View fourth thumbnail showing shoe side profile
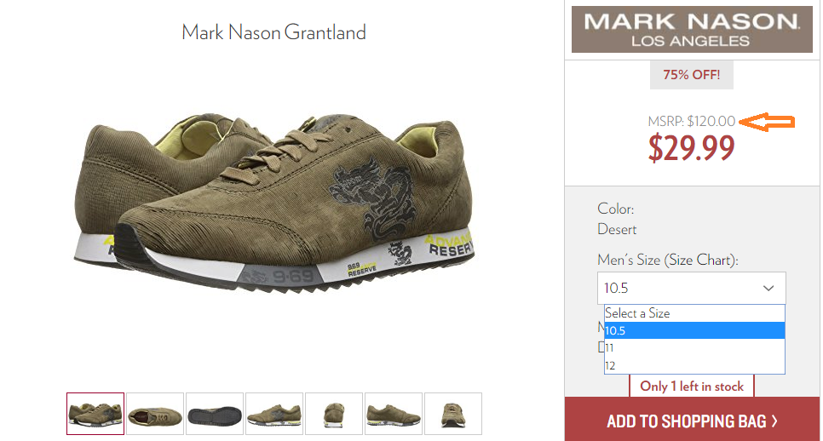Viewport: 823px width, 441px height. tap(274, 414)
